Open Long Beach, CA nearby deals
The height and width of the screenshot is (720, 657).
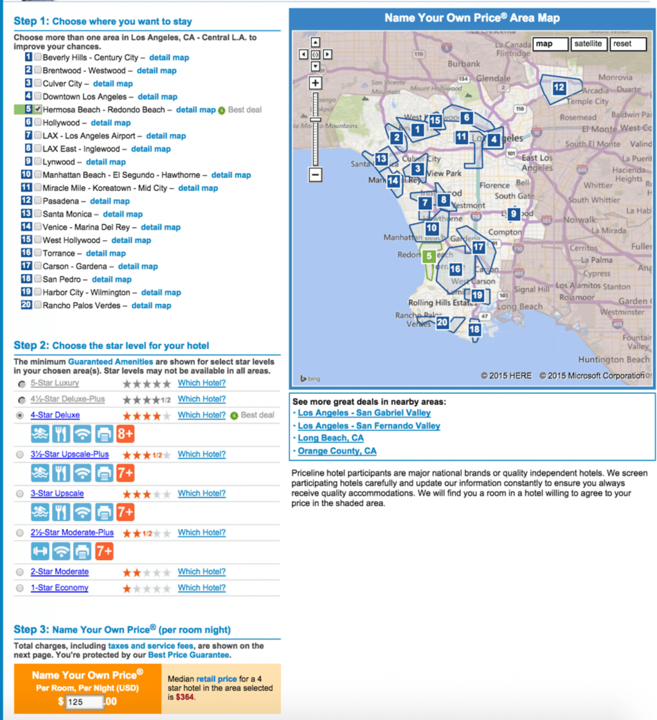(331, 438)
